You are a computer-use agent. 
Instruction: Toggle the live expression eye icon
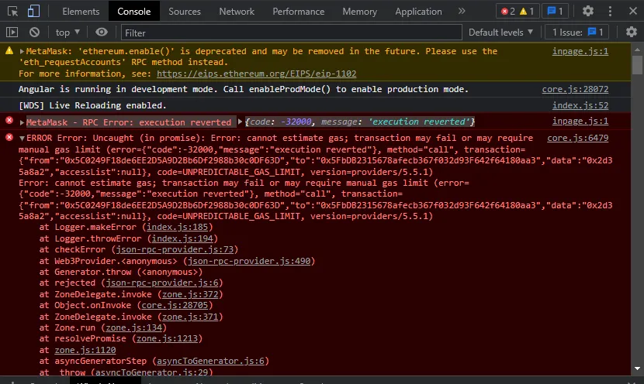[x=102, y=32]
